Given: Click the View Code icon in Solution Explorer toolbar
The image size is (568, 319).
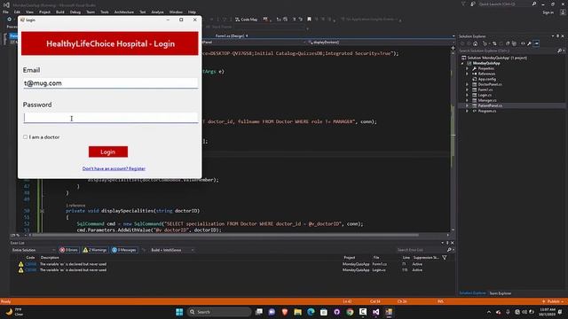Looking at the screenshot, I should point(523,43).
